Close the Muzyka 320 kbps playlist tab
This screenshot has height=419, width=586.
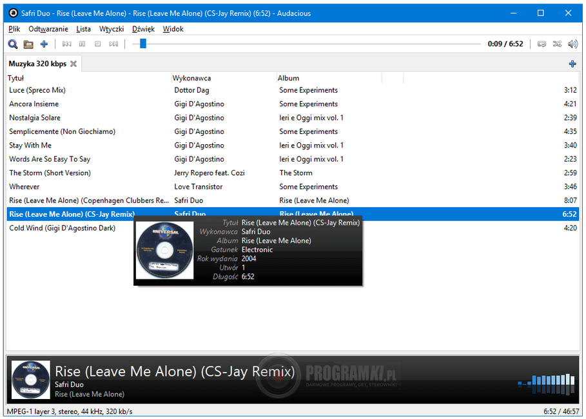(73, 64)
